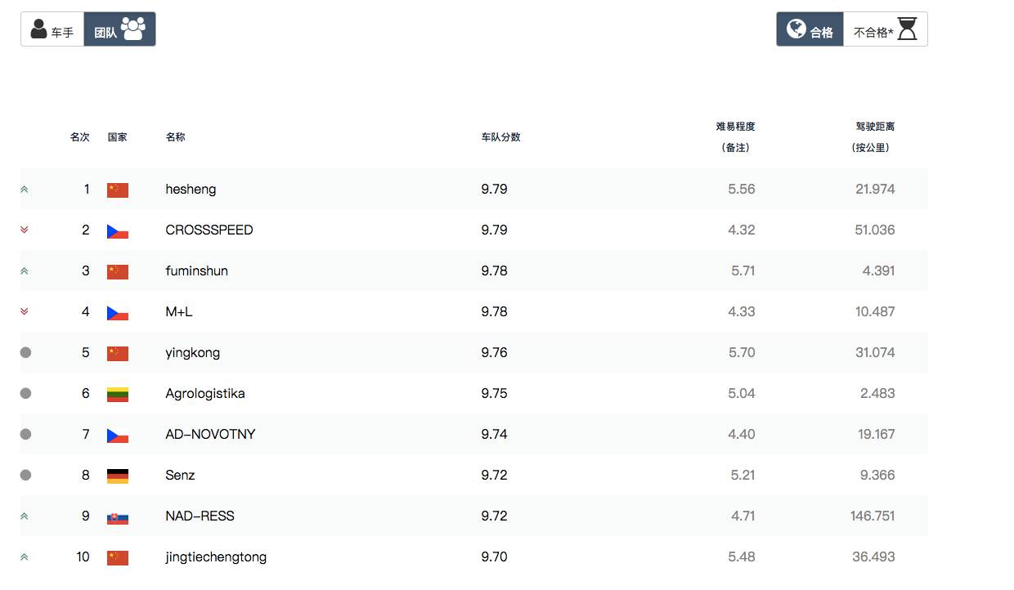Click the green up arrow for hesheng

(x=25, y=189)
